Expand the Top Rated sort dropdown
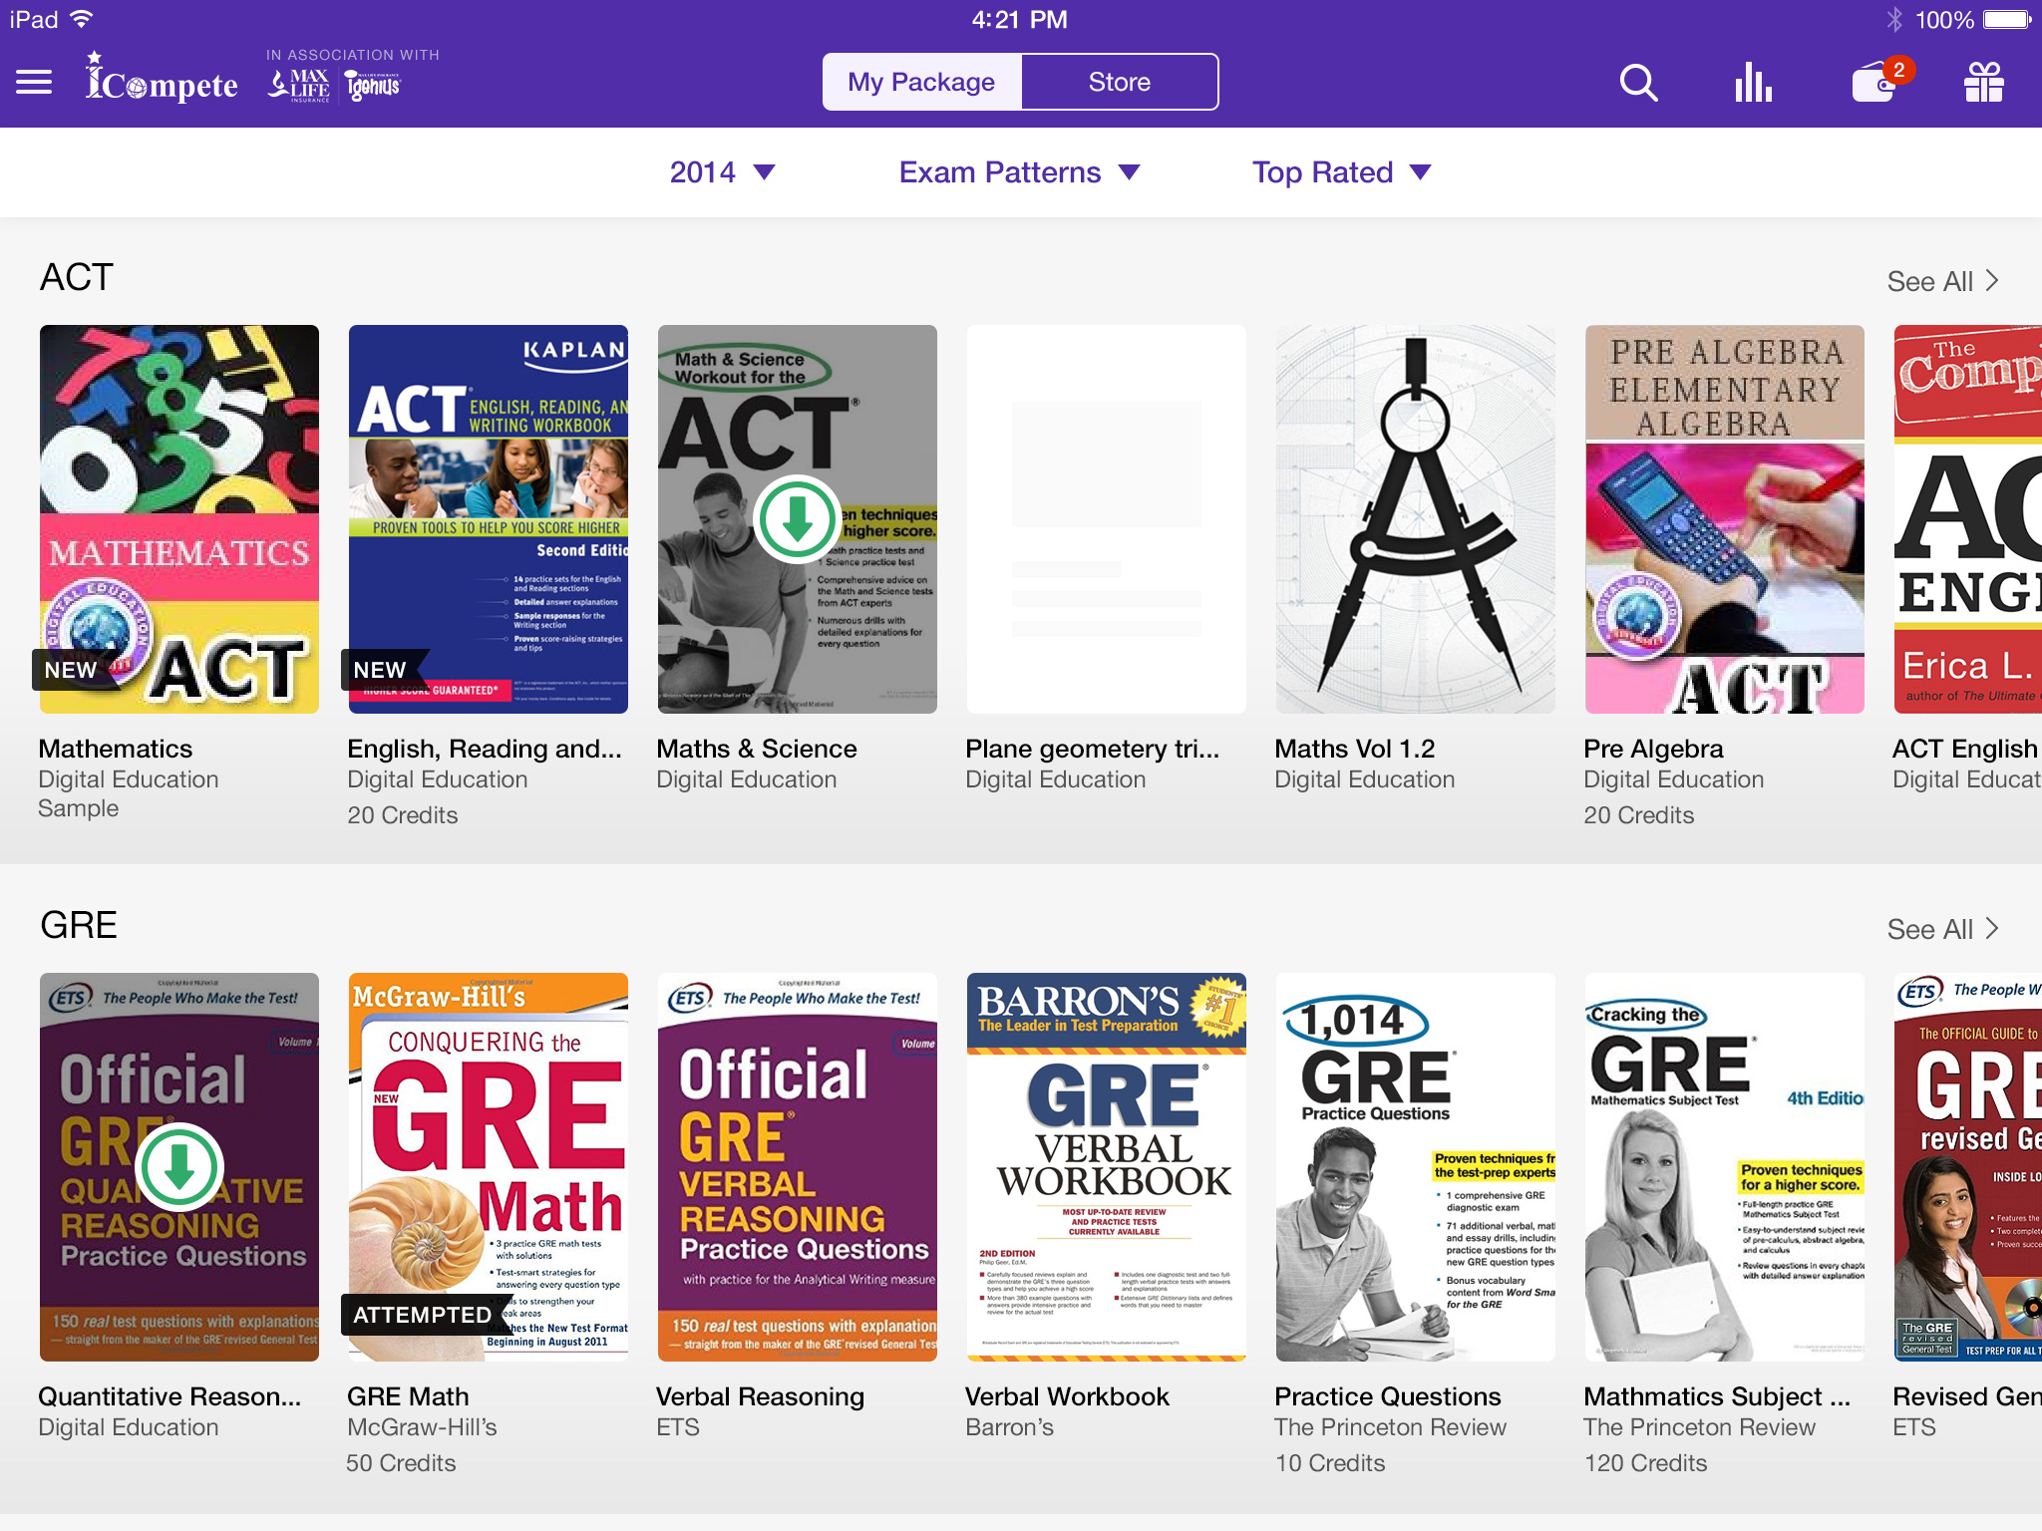The image size is (2042, 1531). click(1341, 172)
